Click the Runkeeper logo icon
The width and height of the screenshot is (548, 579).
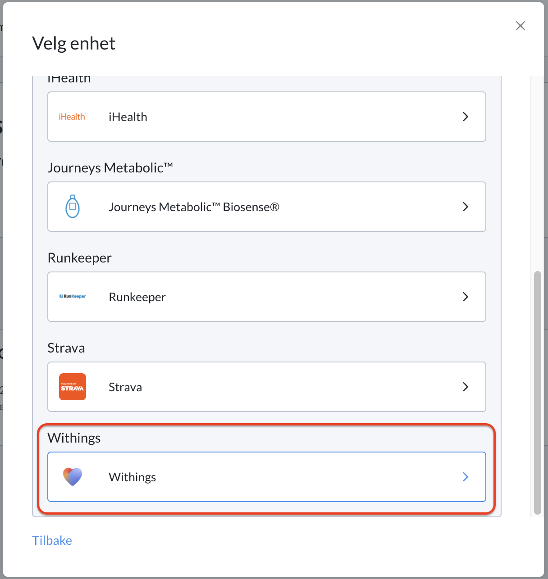(73, 296)
